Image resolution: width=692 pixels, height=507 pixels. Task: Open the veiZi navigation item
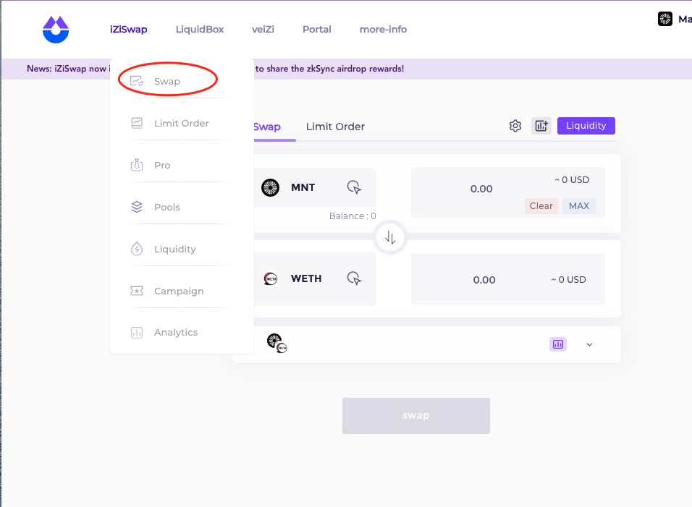point(263,30)
